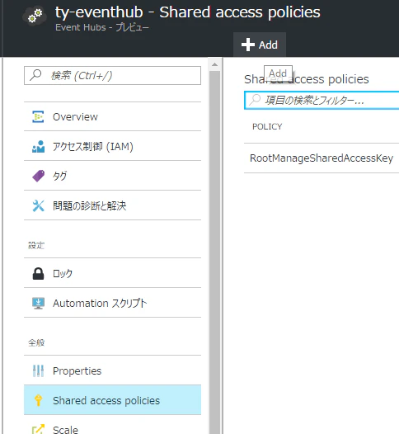
Task: Open Automation スクリプト menu item
Action: point(113,303)
